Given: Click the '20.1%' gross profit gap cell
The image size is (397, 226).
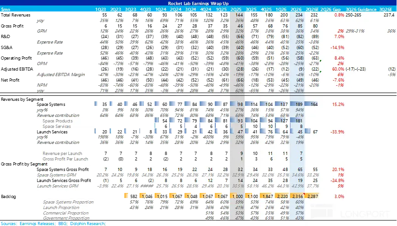Looking at the screenshot, I should 338,170.
